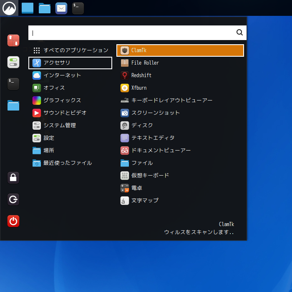
Task: Launch terminal from top panel
Action: pyautogui.click(x=78, y=8)
